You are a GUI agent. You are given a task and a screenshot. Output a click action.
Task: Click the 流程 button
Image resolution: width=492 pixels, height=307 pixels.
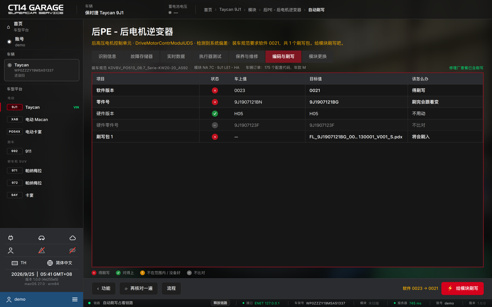coord(171,288)
